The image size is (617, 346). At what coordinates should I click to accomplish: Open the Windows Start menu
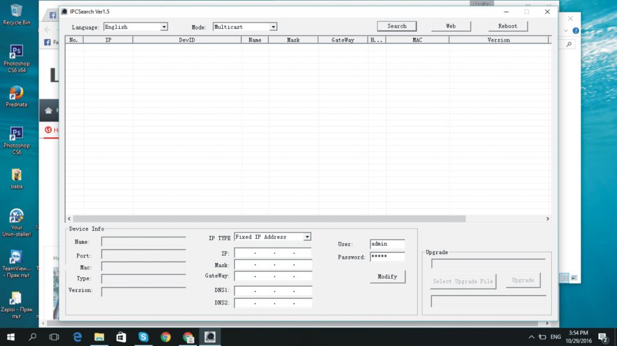(11, 337)
